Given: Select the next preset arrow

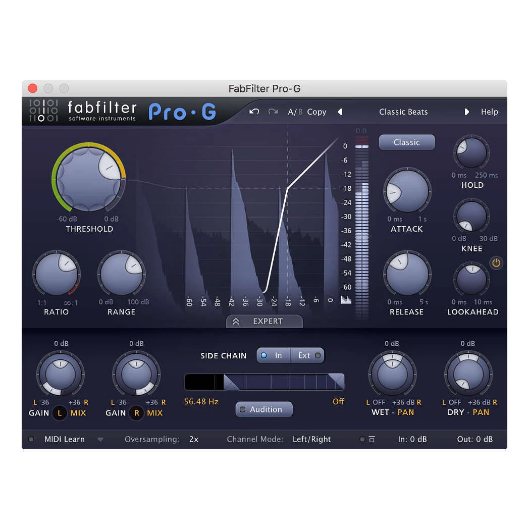Looking at the screenshot, I should (466, 112).
